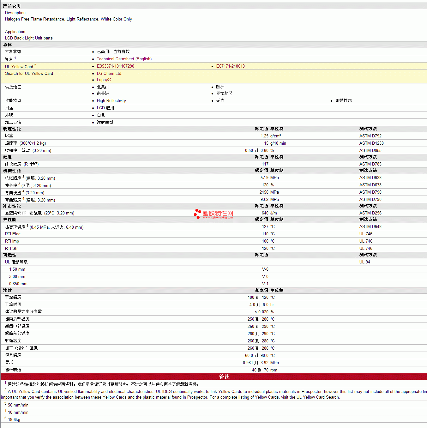Click the '建议的最大水分含量' row label
Image resolution: width=427 pixels, height=428 pixels.
click(23, 311)
